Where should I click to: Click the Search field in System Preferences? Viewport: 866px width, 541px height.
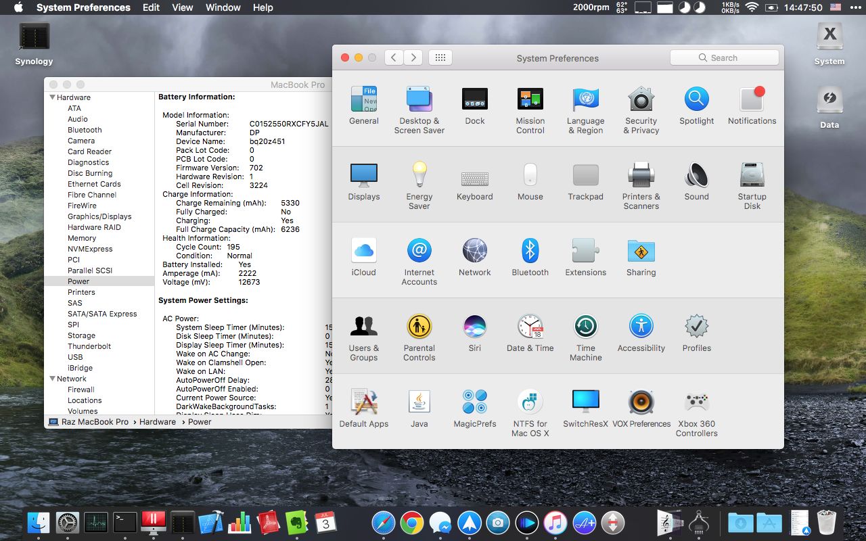tap(724, 58)
